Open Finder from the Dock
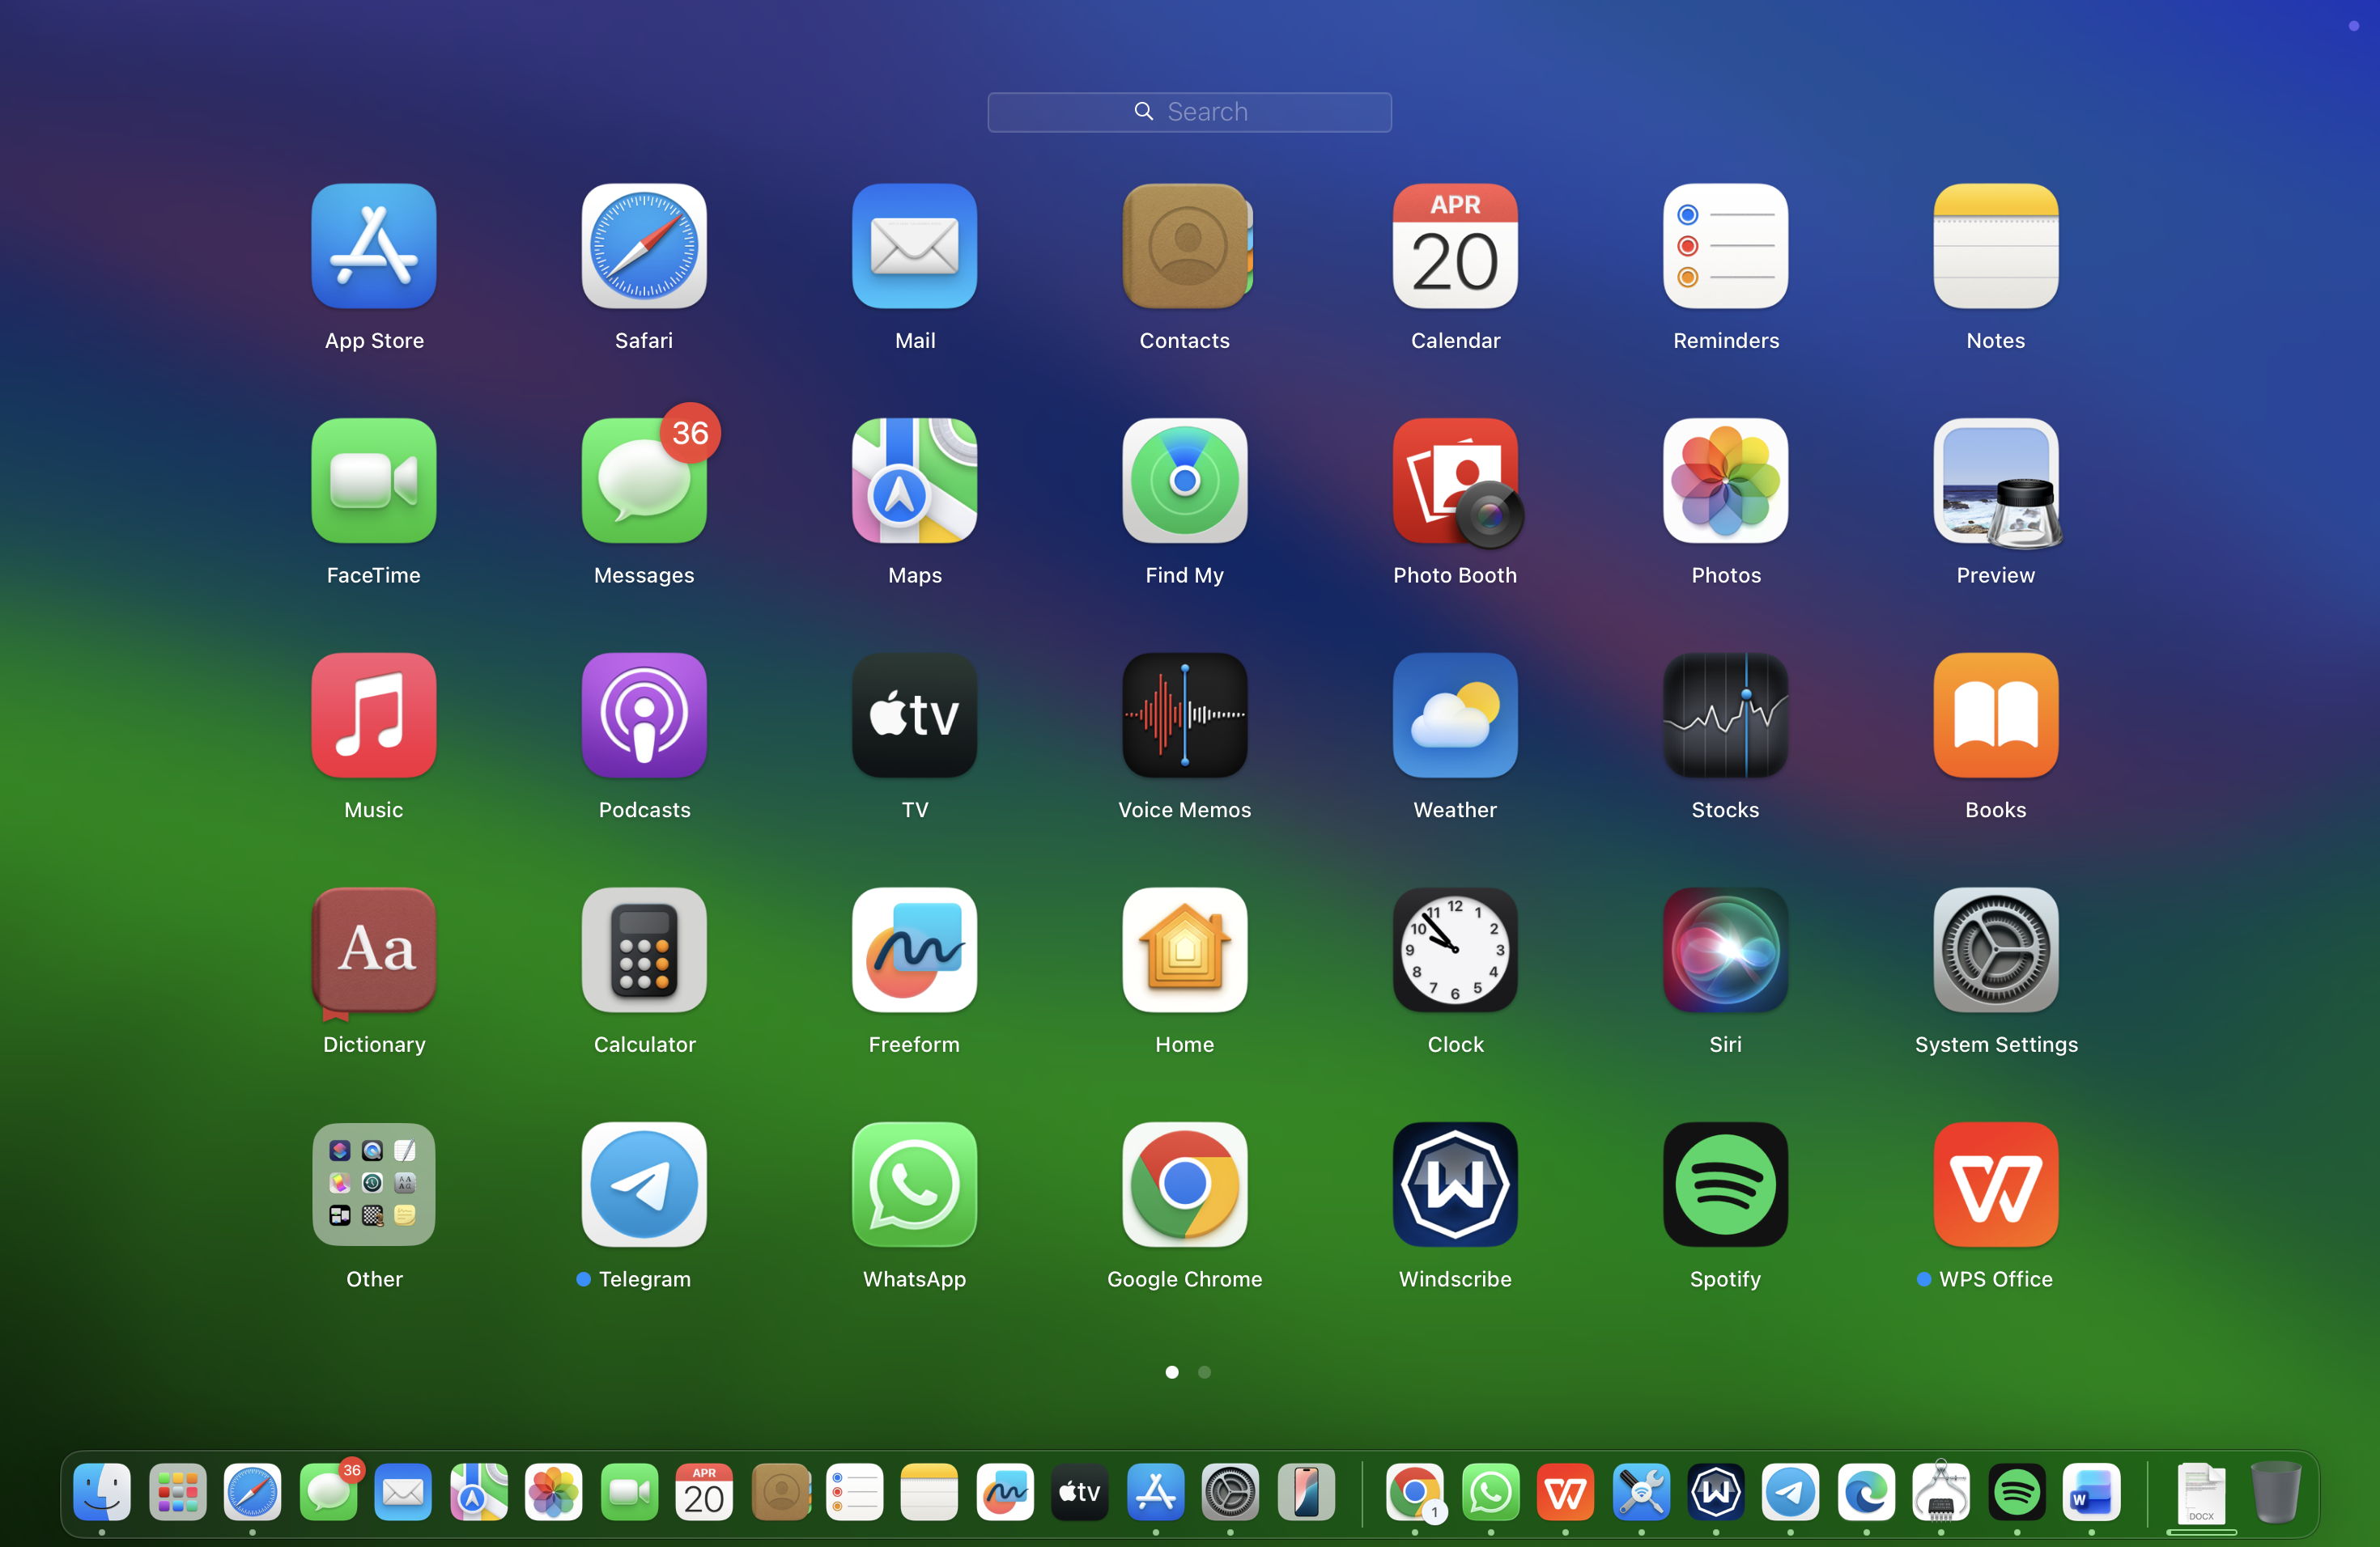 coord(102,1493)
